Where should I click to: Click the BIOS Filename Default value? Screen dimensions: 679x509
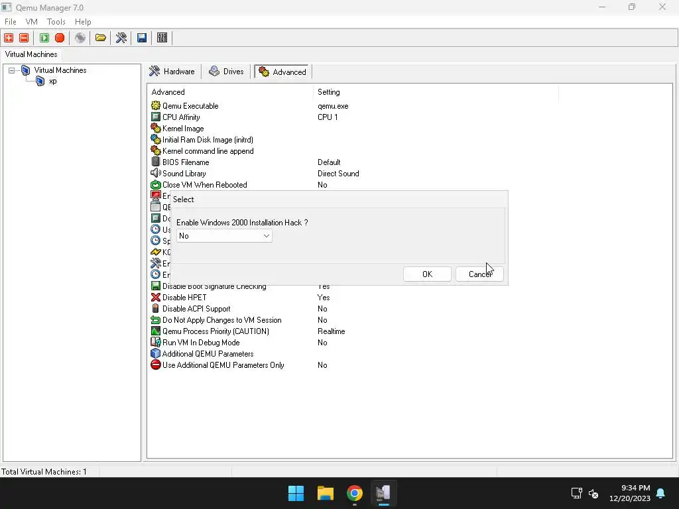click(329, 162)
